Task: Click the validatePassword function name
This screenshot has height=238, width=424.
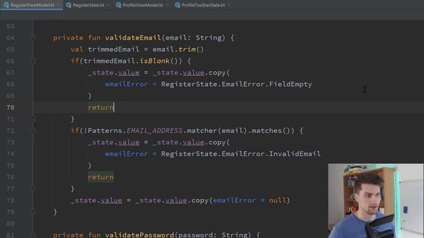Action: click(x=139, y=235)
